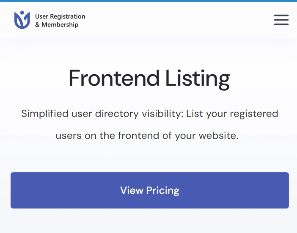
Task: Click the left edge of View Pricing button
Action: click(x=12, y=190)
